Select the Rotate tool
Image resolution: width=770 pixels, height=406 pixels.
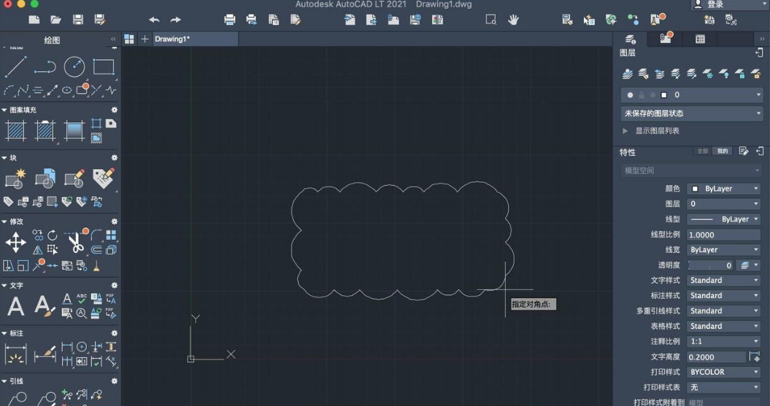(53, 235)
